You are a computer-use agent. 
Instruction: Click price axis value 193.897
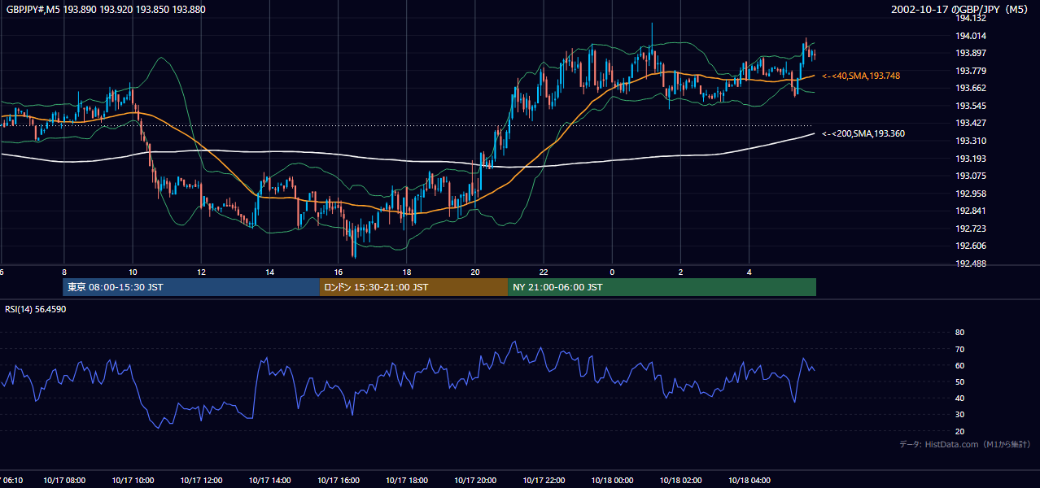[x=971, y=54]
